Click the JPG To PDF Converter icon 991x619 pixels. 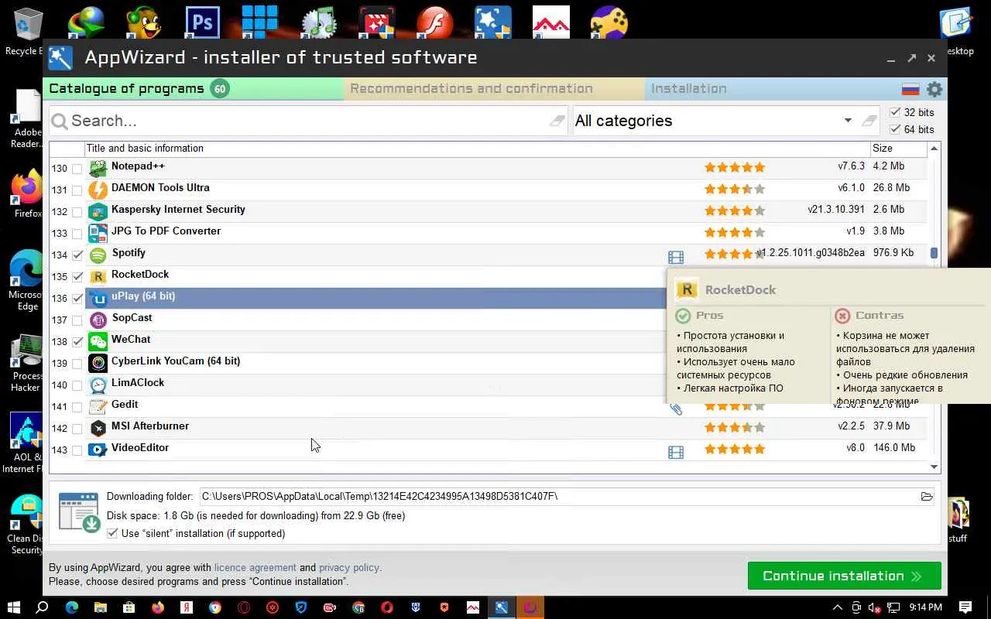tap(98, 233)
